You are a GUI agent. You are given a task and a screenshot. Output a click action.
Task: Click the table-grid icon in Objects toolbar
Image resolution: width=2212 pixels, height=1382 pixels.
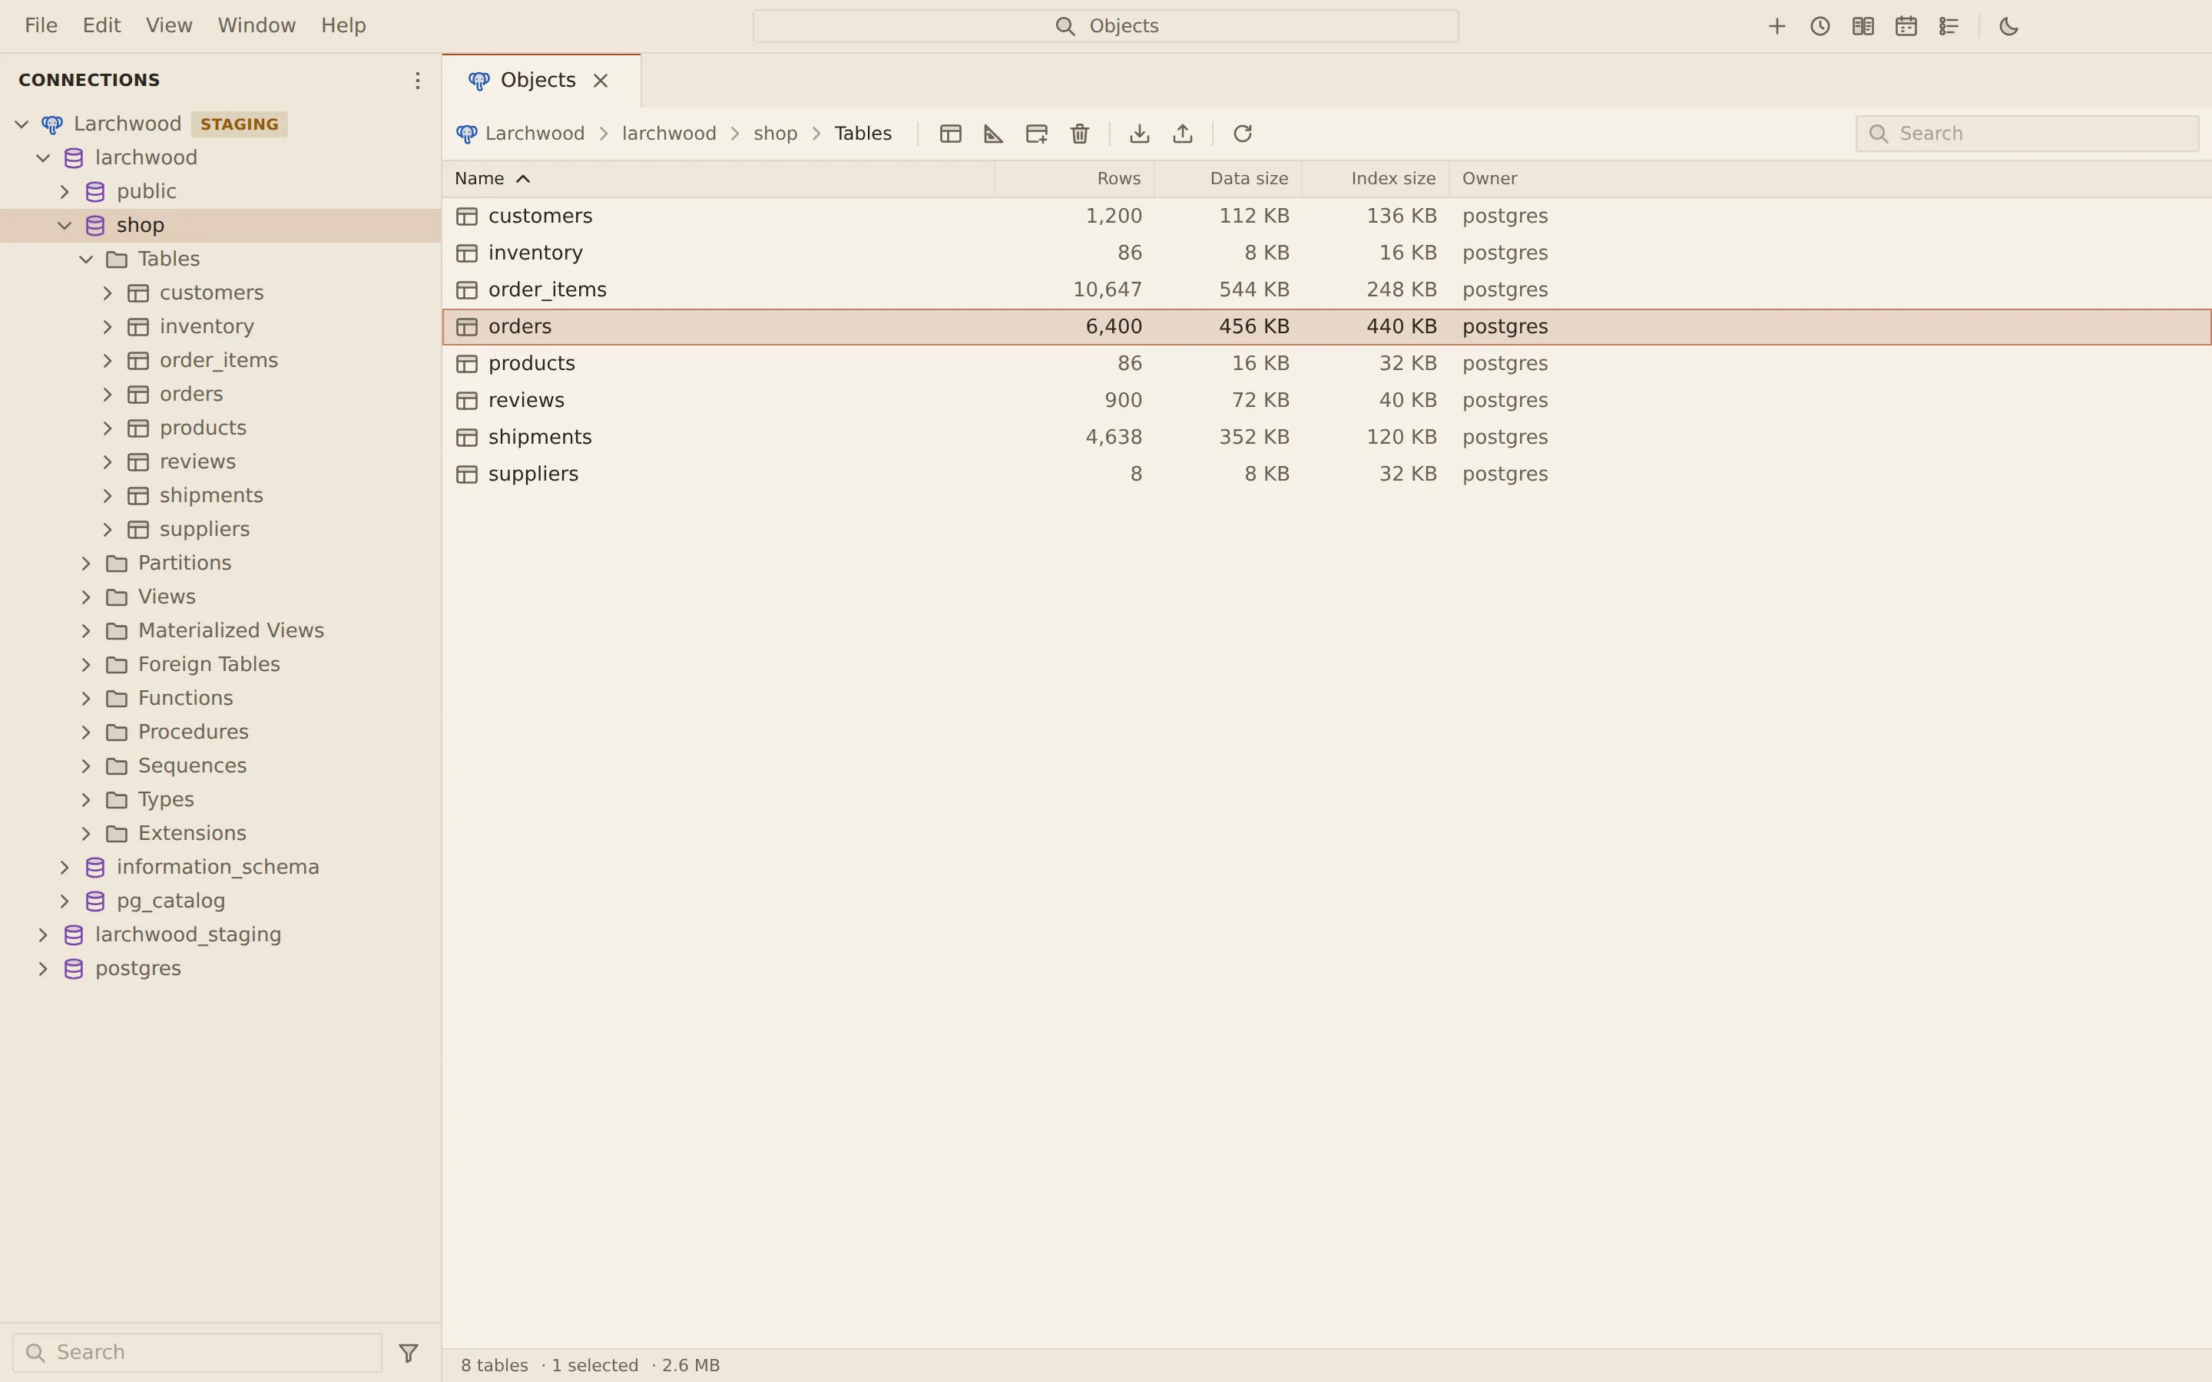(x=949, y=134)
